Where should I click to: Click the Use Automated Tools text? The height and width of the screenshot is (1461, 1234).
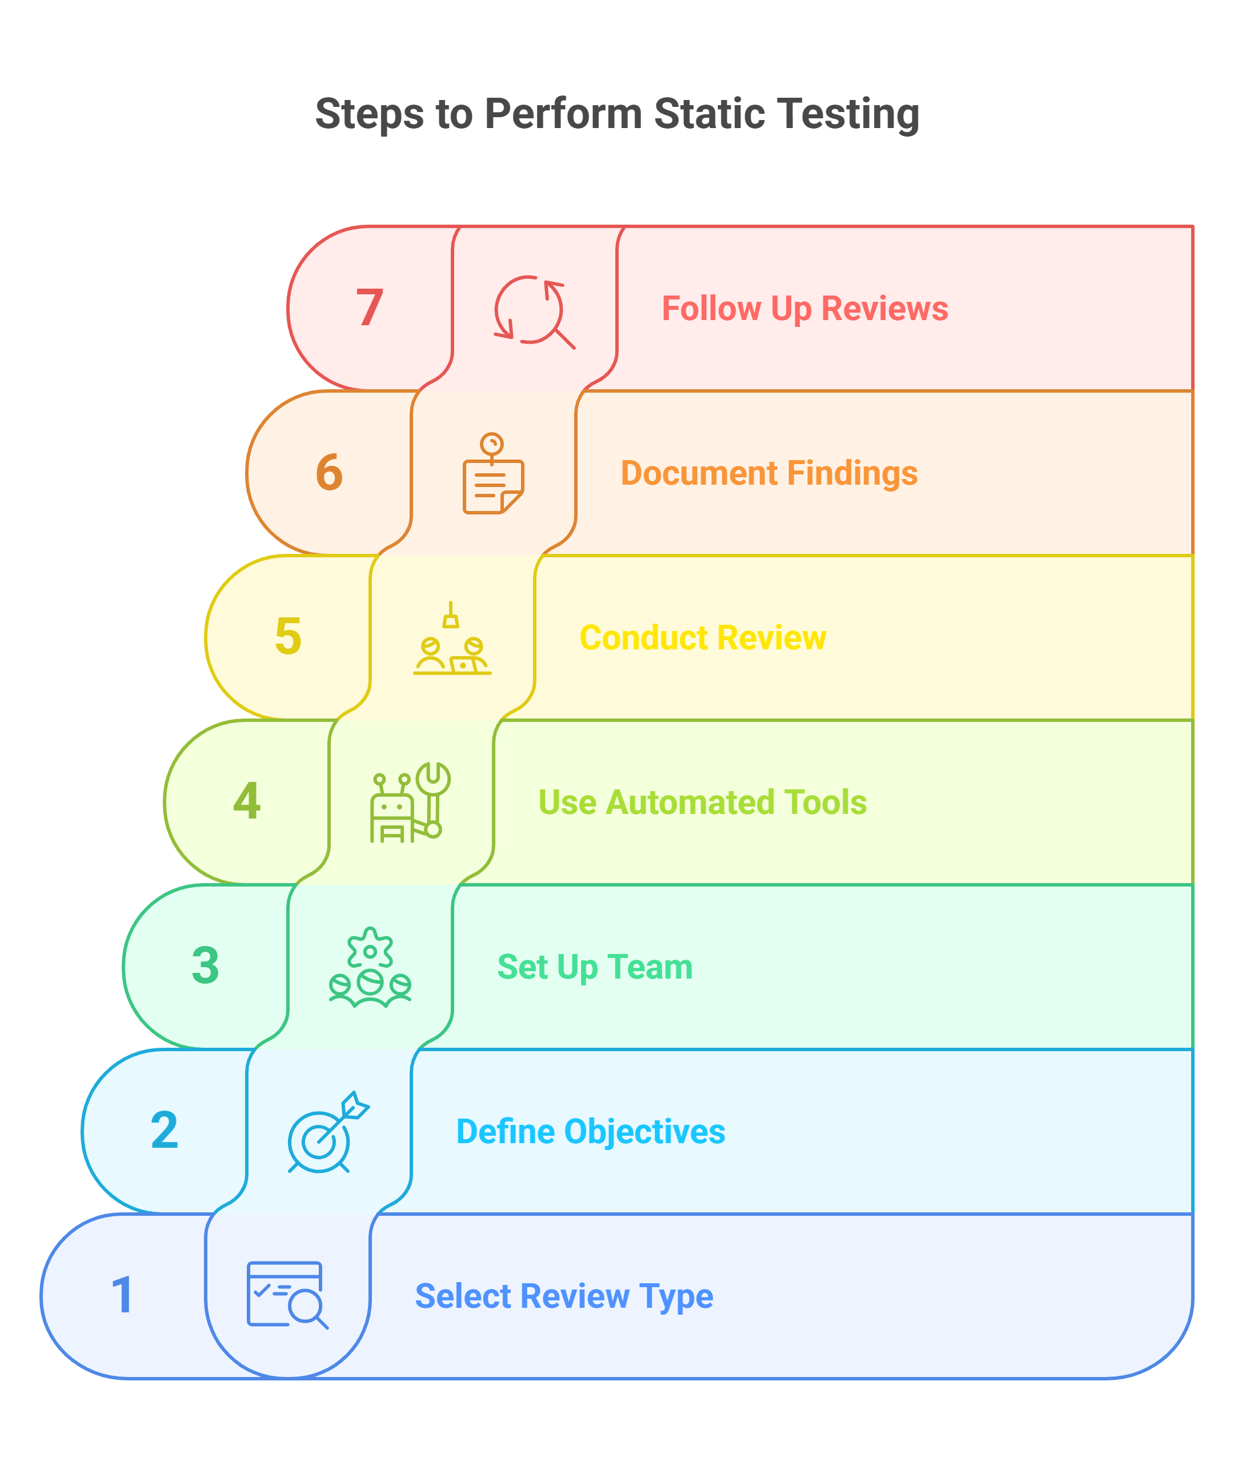702,803
